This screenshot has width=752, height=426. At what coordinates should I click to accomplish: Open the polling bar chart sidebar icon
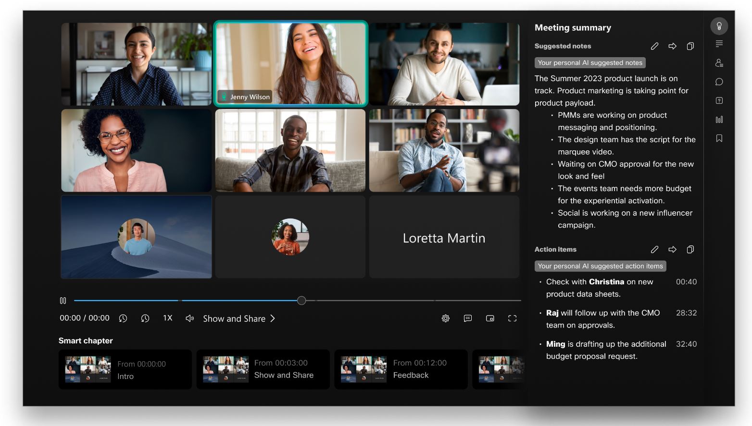click(719, 120)
